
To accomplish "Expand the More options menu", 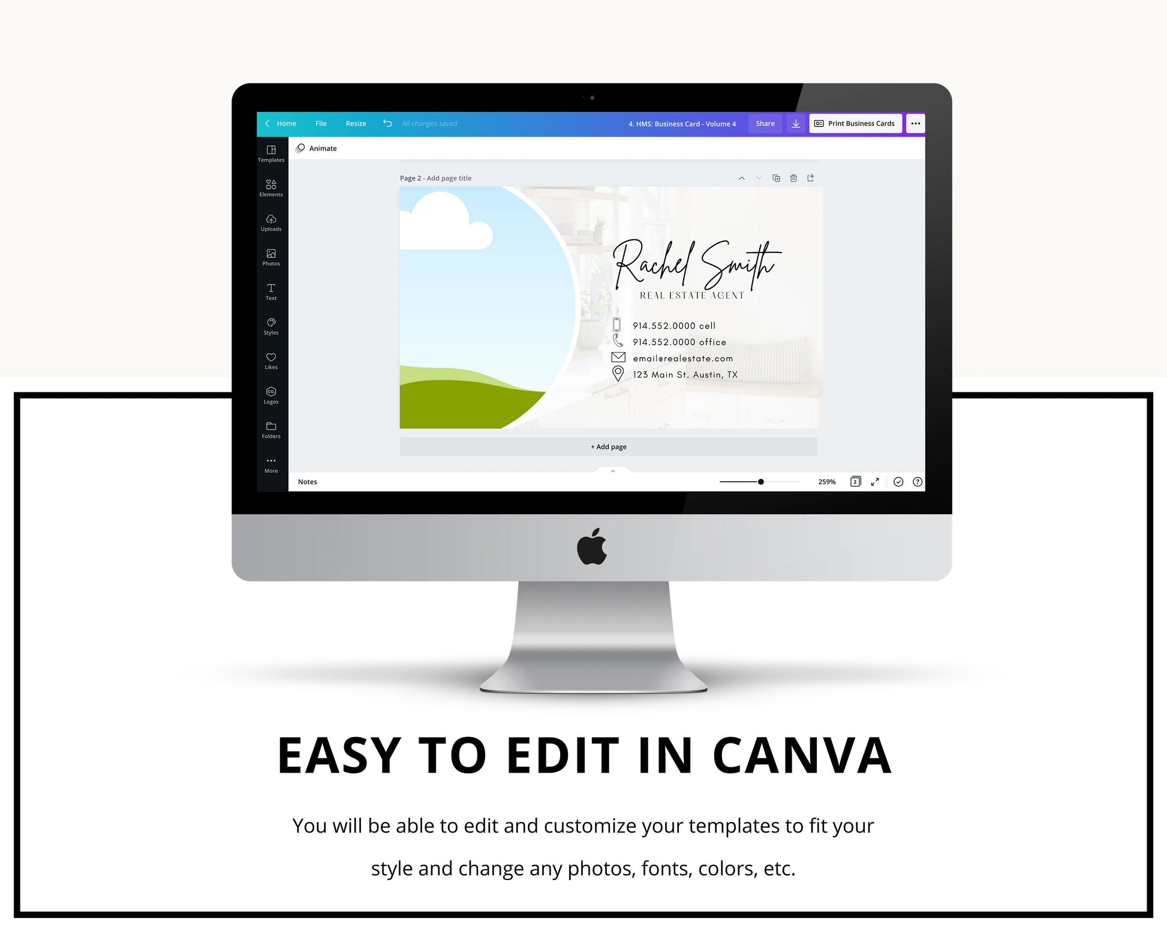I will (x=916, y=122).
